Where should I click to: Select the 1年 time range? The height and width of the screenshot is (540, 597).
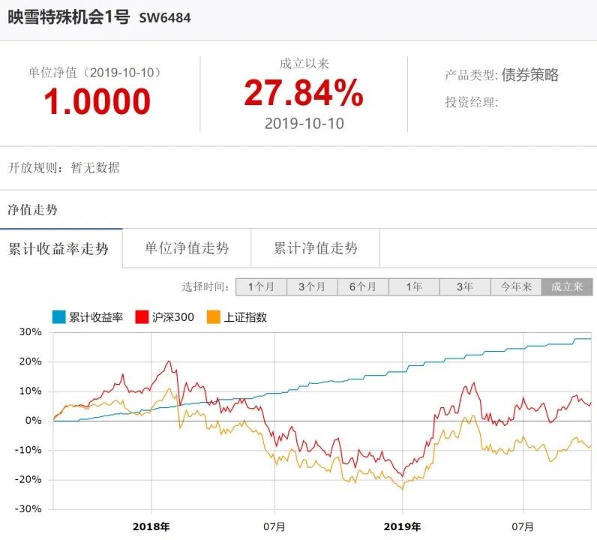(414, 286)
